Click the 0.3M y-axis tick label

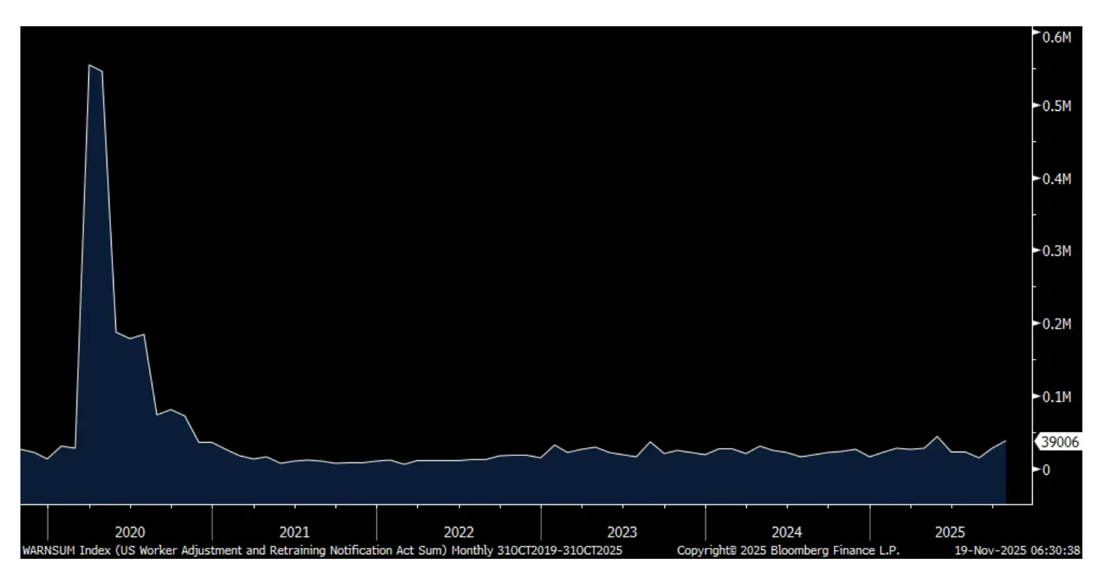pos(1056,251)
